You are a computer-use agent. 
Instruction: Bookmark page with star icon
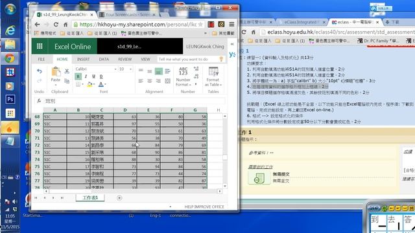[x=200, y=25]
